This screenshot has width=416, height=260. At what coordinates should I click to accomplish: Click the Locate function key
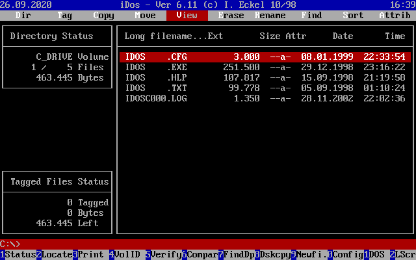(x=56, y=255)
